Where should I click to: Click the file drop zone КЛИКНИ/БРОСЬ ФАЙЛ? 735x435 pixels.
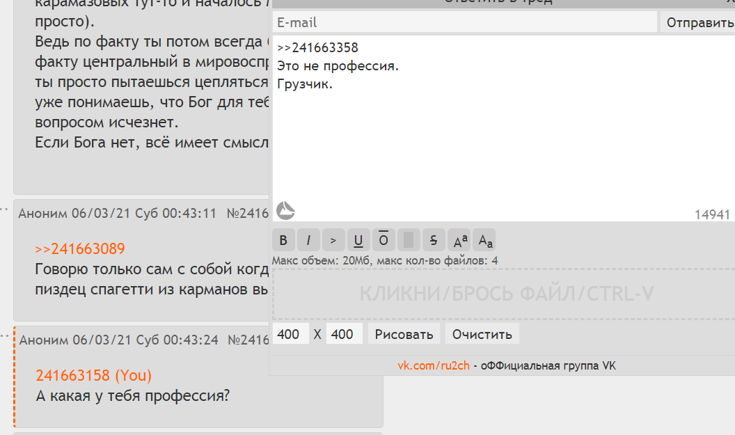click(504, 294)
